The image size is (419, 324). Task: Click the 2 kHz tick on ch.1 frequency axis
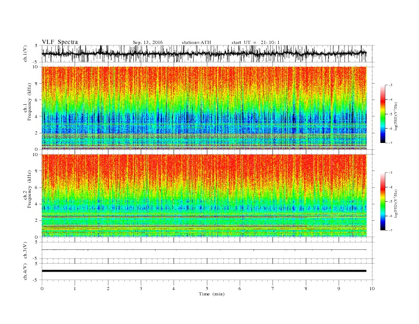point(38,133)
